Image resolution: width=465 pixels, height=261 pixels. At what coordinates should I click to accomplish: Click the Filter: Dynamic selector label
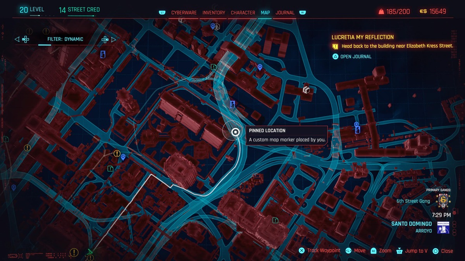[x=65, y=39]
